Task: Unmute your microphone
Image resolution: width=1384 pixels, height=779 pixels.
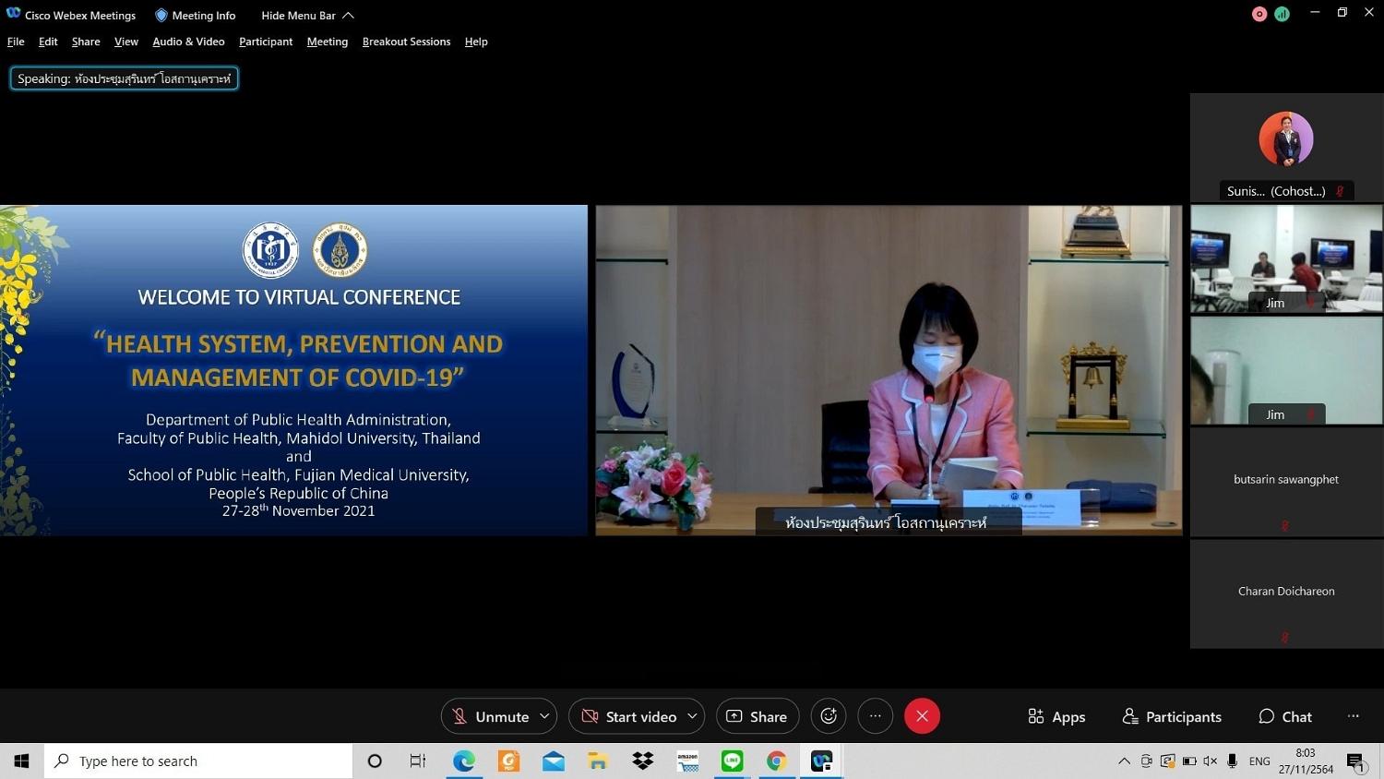Action: click(x=491, y=716)
